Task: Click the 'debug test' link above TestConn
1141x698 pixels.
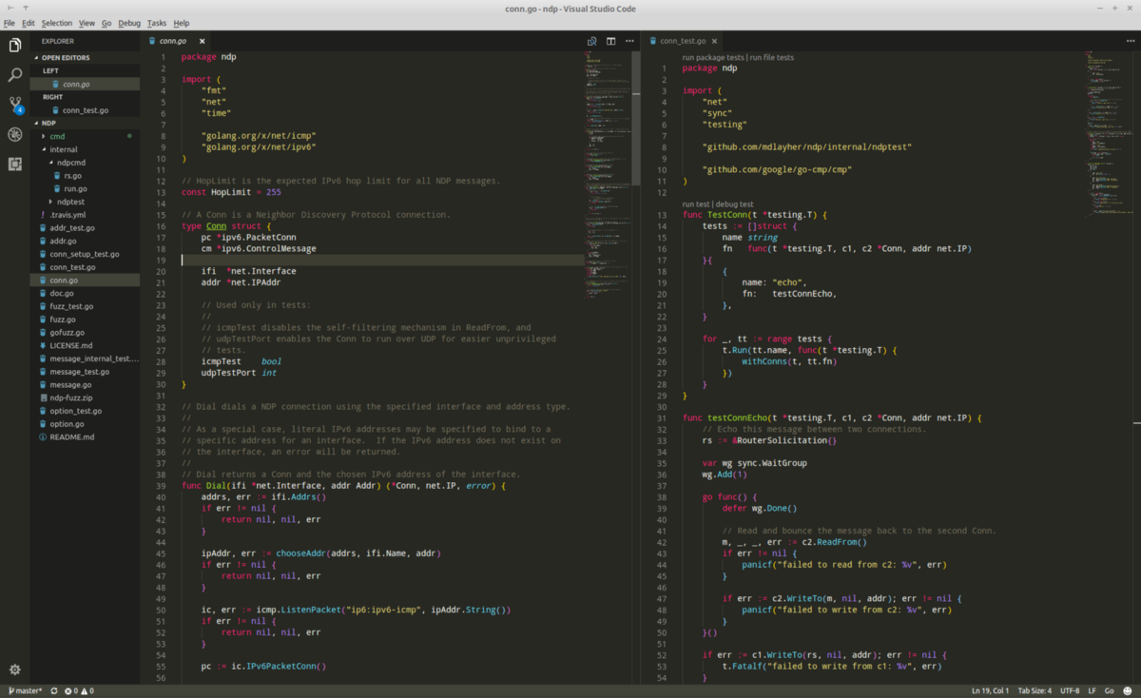Action: coord(734,204)
